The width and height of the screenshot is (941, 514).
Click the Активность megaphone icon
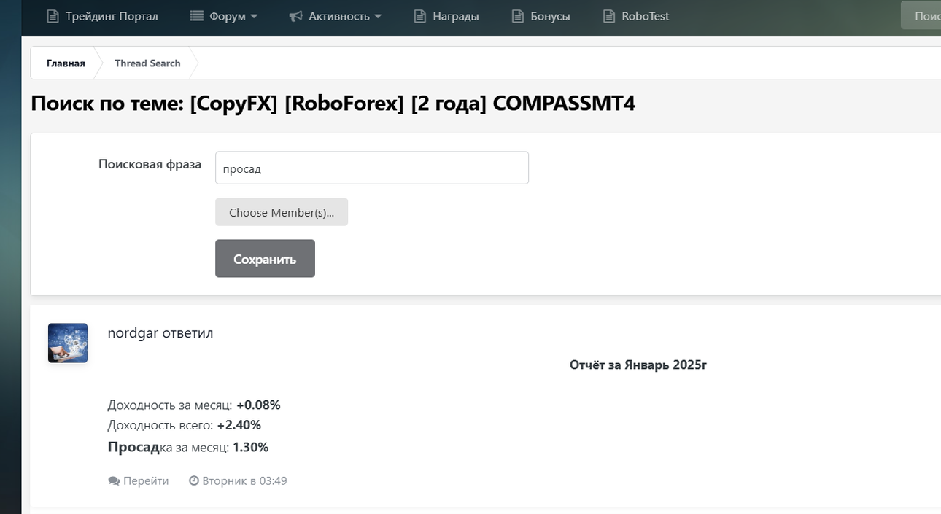click(295, 16)
